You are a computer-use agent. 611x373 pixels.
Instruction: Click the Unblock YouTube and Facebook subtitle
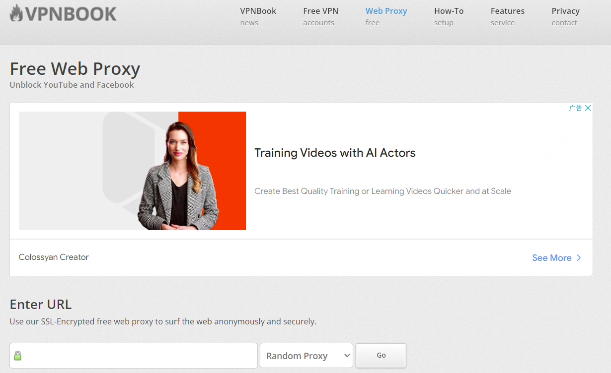[72, 85]
